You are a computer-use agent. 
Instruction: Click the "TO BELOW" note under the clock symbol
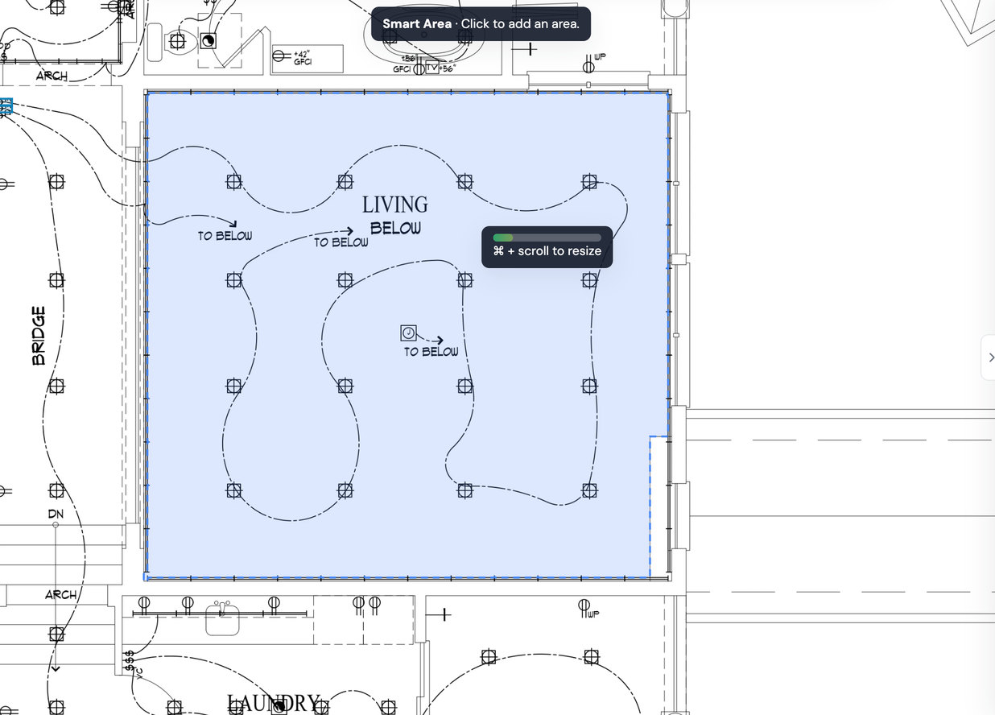pos(431,352)
